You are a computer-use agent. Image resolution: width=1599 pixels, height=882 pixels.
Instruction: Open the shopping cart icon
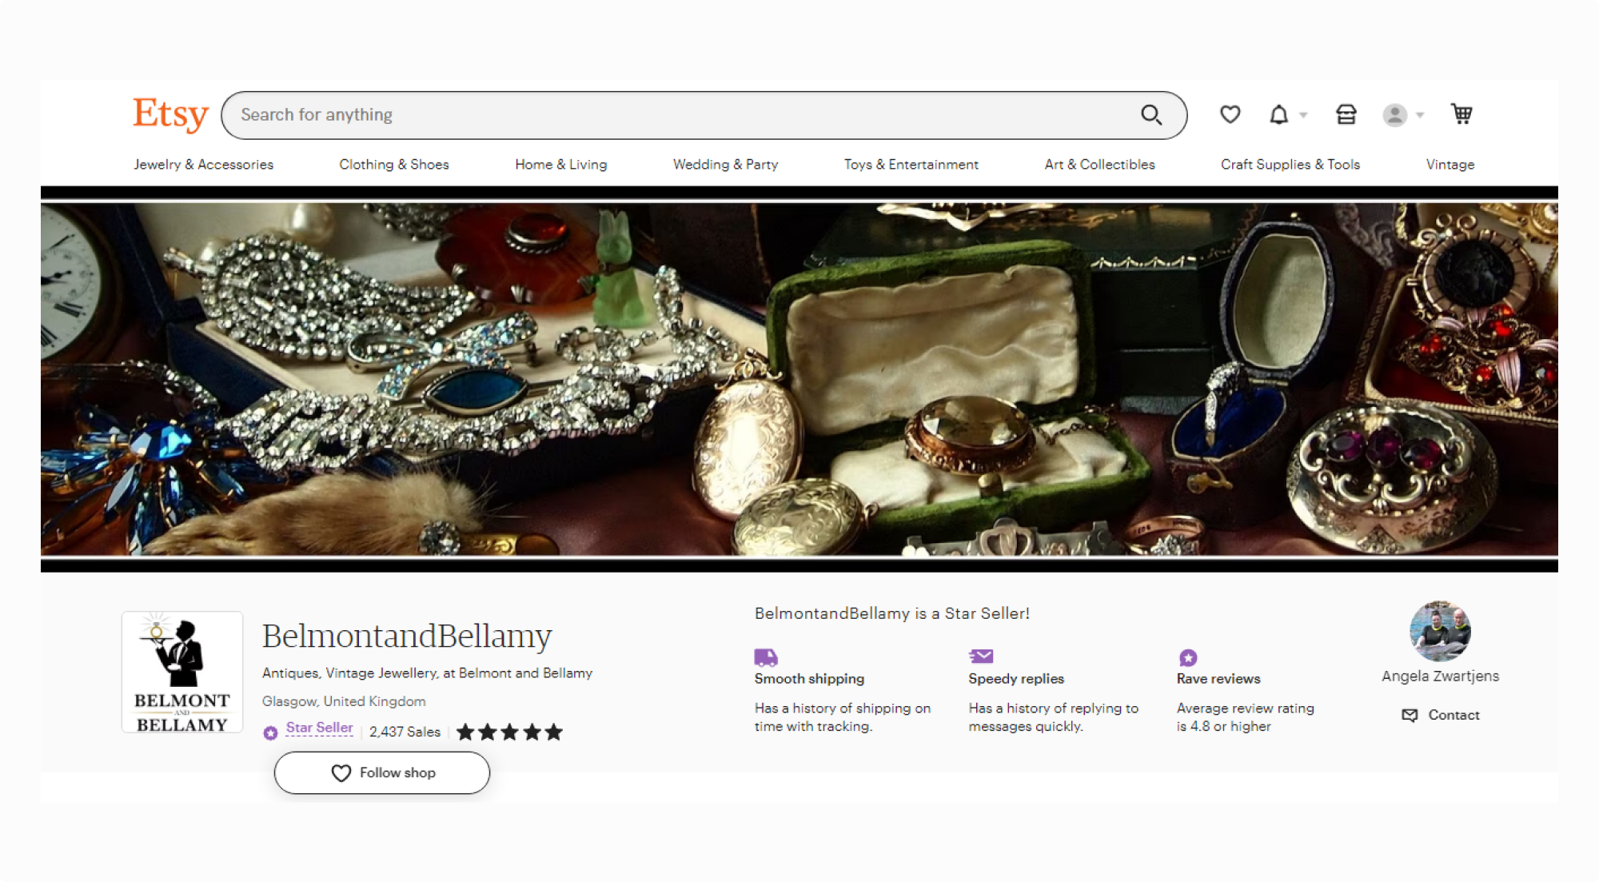pos(1461,114)
